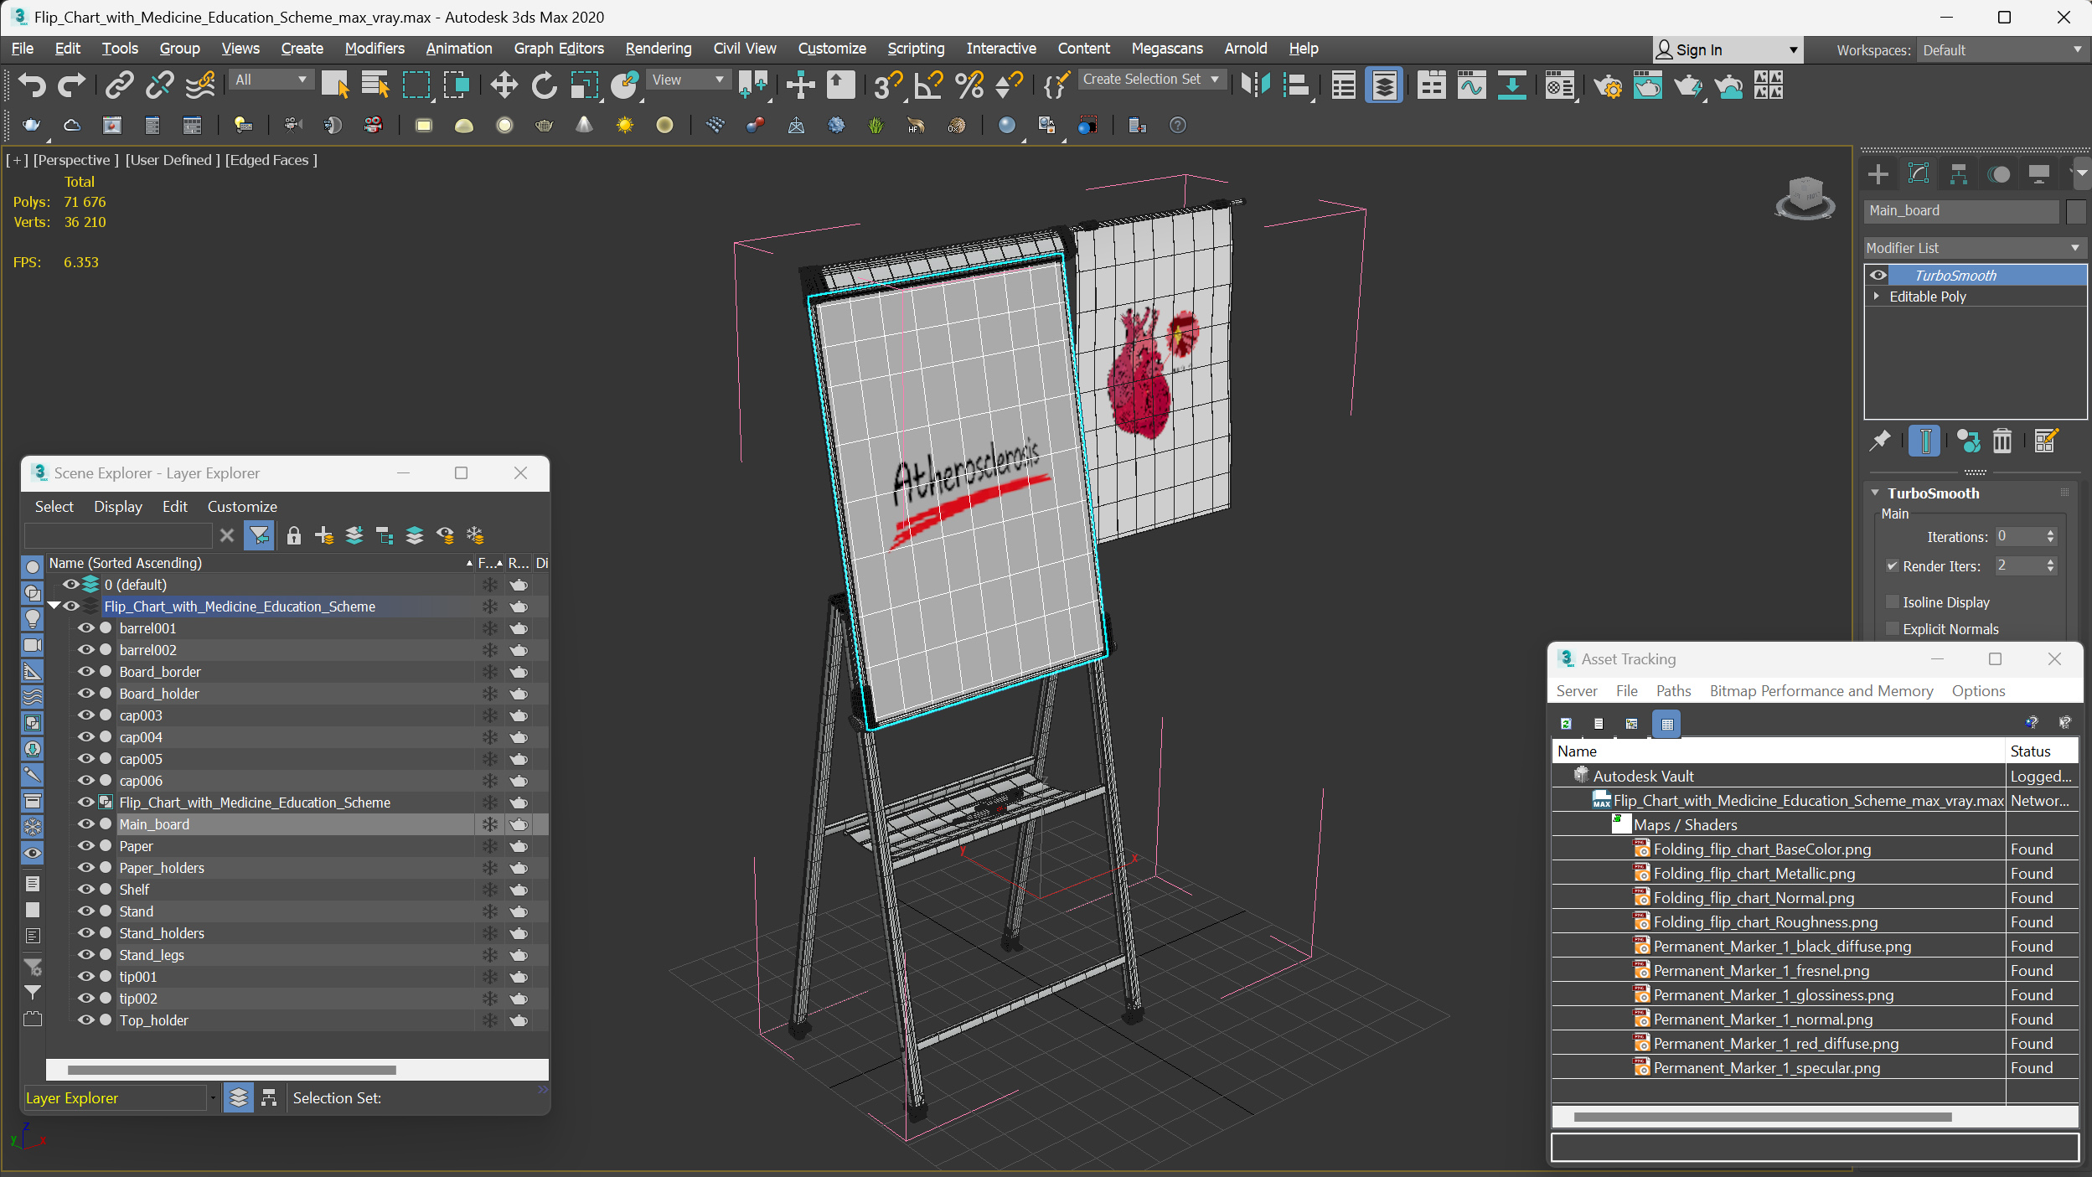This screenshot has height=1177, width=2092.
Task: Click the Select Object tool
Action: pyautogui.click(x=336, y=88)
